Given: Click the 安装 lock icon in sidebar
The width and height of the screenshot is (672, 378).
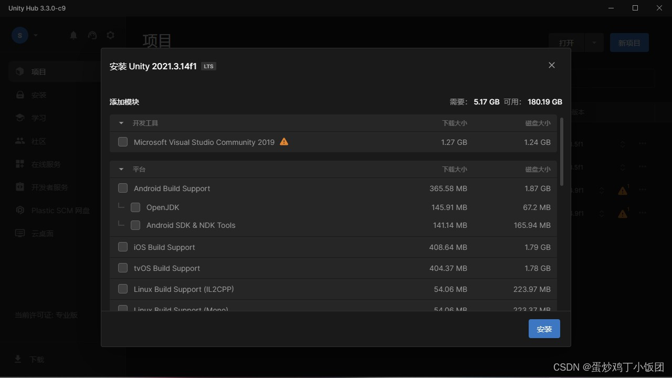Looking at the screenshot, I should [x=20, y=95].
